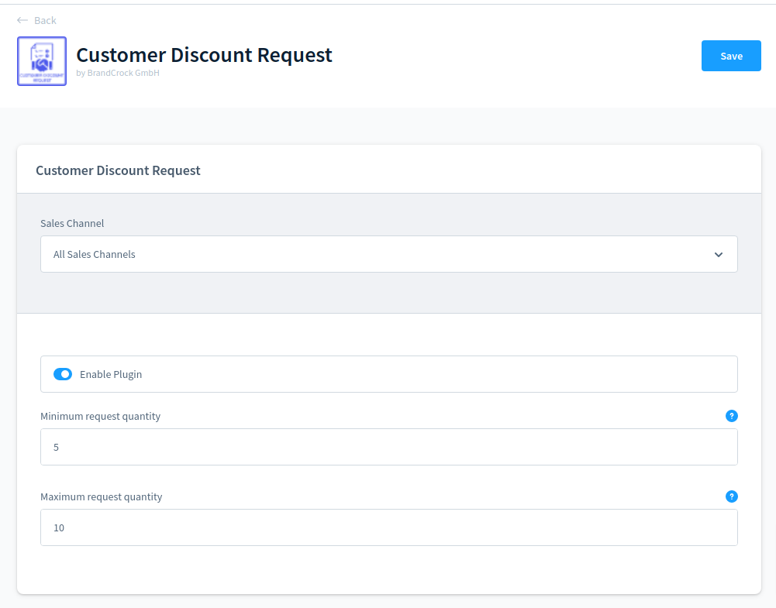Screen dimensions: 776x608
Task: Click the 'Customer Discount Request' card heading
Action: tap(119, 170)
